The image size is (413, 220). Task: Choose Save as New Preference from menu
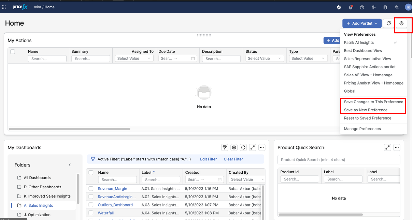[x=366, y=110]
